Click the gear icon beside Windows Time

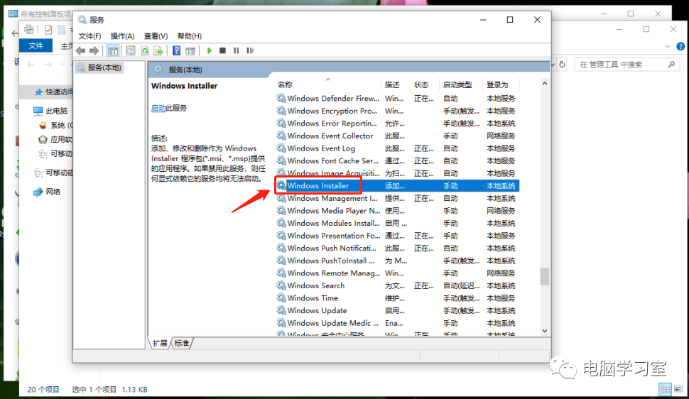coord(281,297)
